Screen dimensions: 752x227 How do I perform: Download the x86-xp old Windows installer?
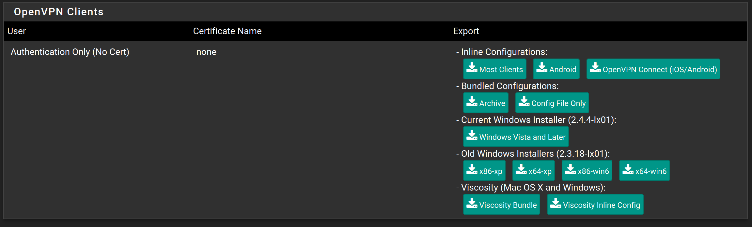point(484,170)
